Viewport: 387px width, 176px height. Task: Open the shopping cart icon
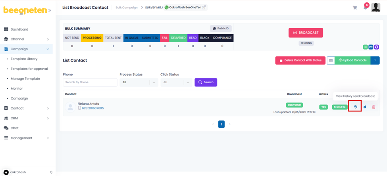tap(354, 8)
